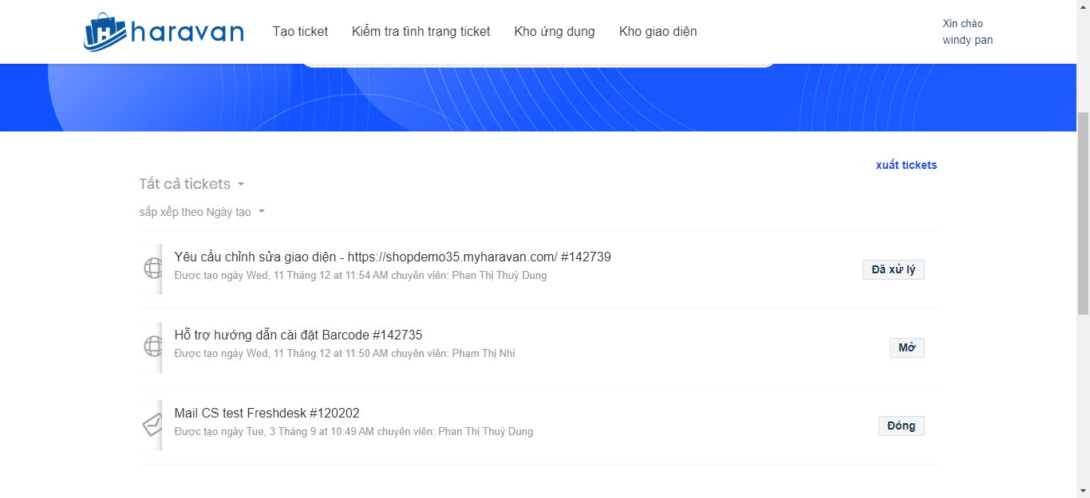Open the "Kho ứng dụng" menu
1090x498 pixels.
click(x=555, y=32)
